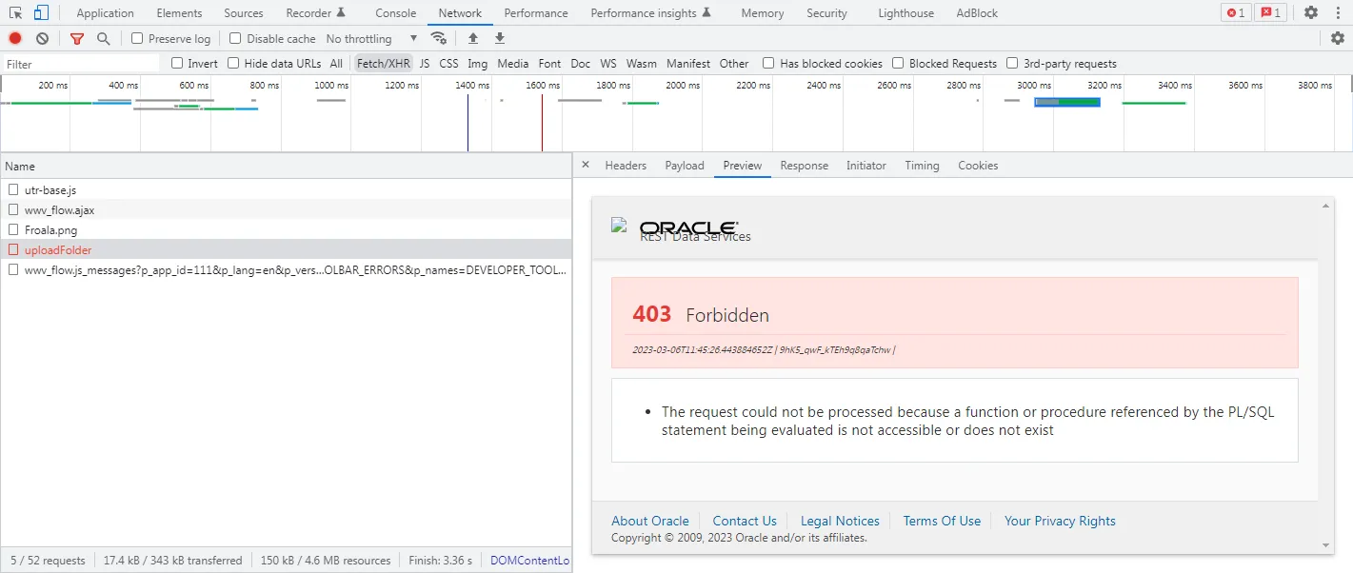Click the import HAR upload arrow icon
1353x573 pixels.
[x=473, y=38]
